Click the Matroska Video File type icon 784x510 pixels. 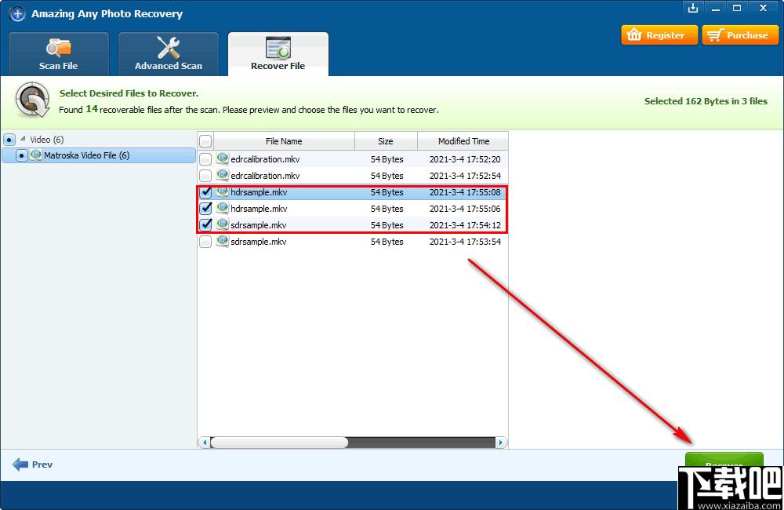[x=35, y=155]
